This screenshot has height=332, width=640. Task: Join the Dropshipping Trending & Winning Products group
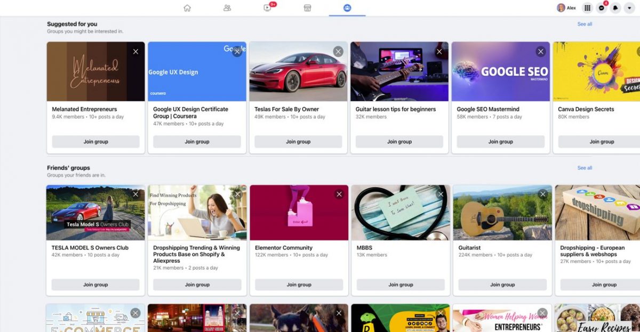point(197,285)
